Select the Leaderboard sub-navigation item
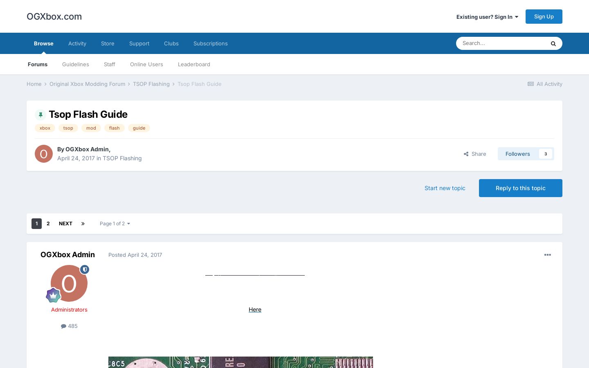The height and width of the screenshot is (368, 589). pyautogui.click(x=194, y=64)
